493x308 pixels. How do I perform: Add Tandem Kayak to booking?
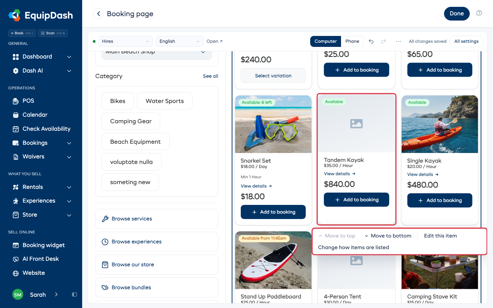356,200
